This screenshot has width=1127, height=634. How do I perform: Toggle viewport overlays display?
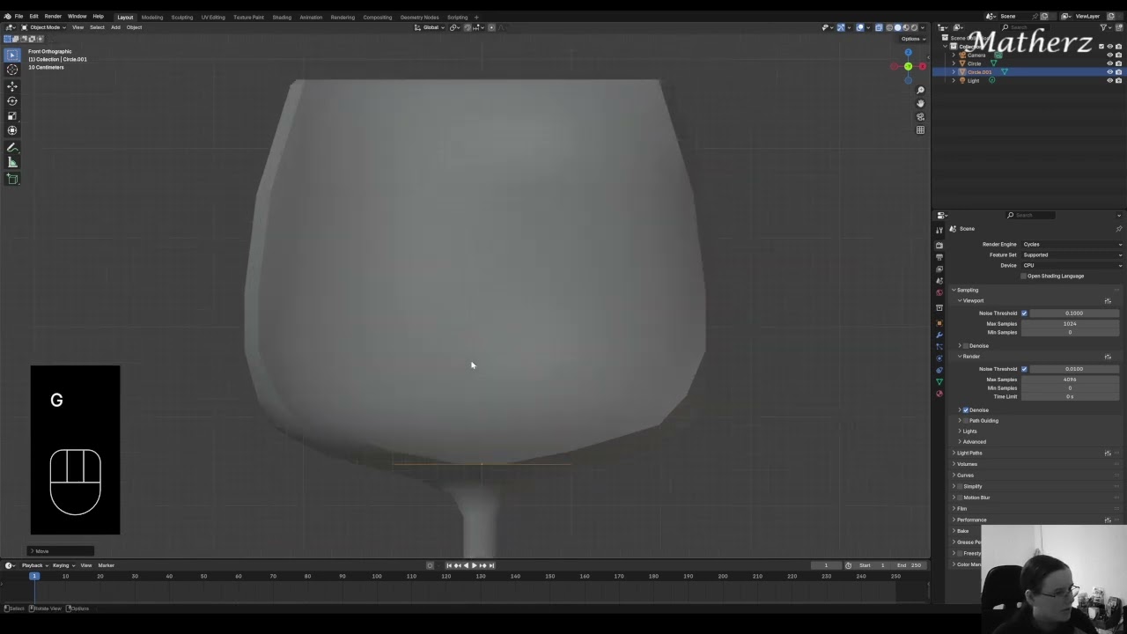point(860,27)
